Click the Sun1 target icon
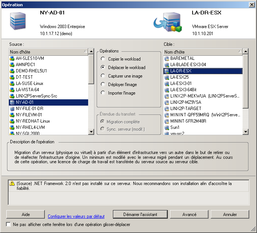 tap(167, 127)
